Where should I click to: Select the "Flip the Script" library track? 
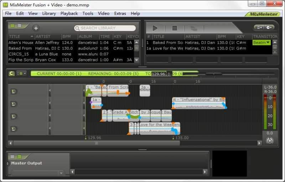tap(21, 60)
